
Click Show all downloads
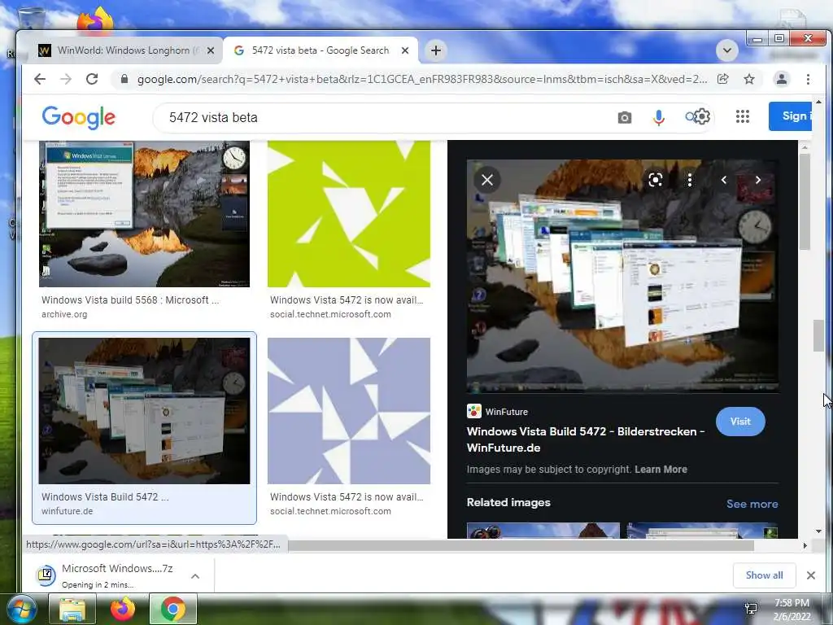764,575
